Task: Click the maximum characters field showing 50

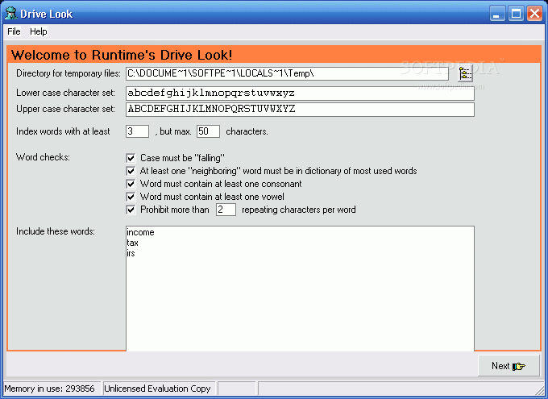Action: pos(208,131)
